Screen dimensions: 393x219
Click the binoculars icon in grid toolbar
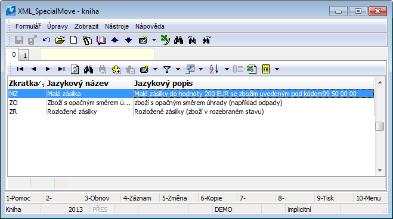tap(88, 69)
